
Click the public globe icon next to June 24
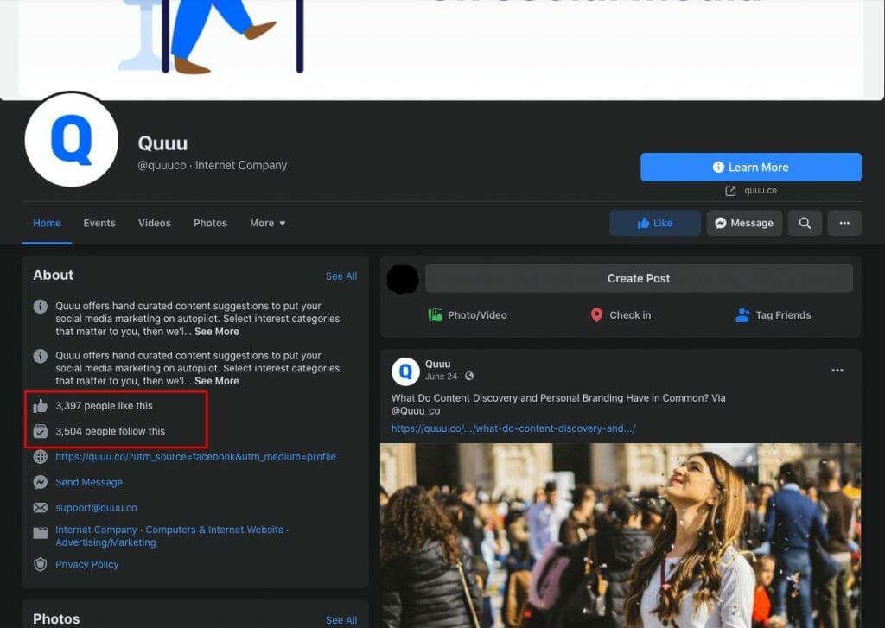point(469,377)
